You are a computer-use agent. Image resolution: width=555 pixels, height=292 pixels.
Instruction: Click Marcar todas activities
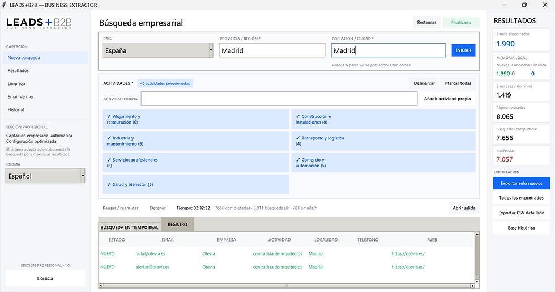coord(458,83)
